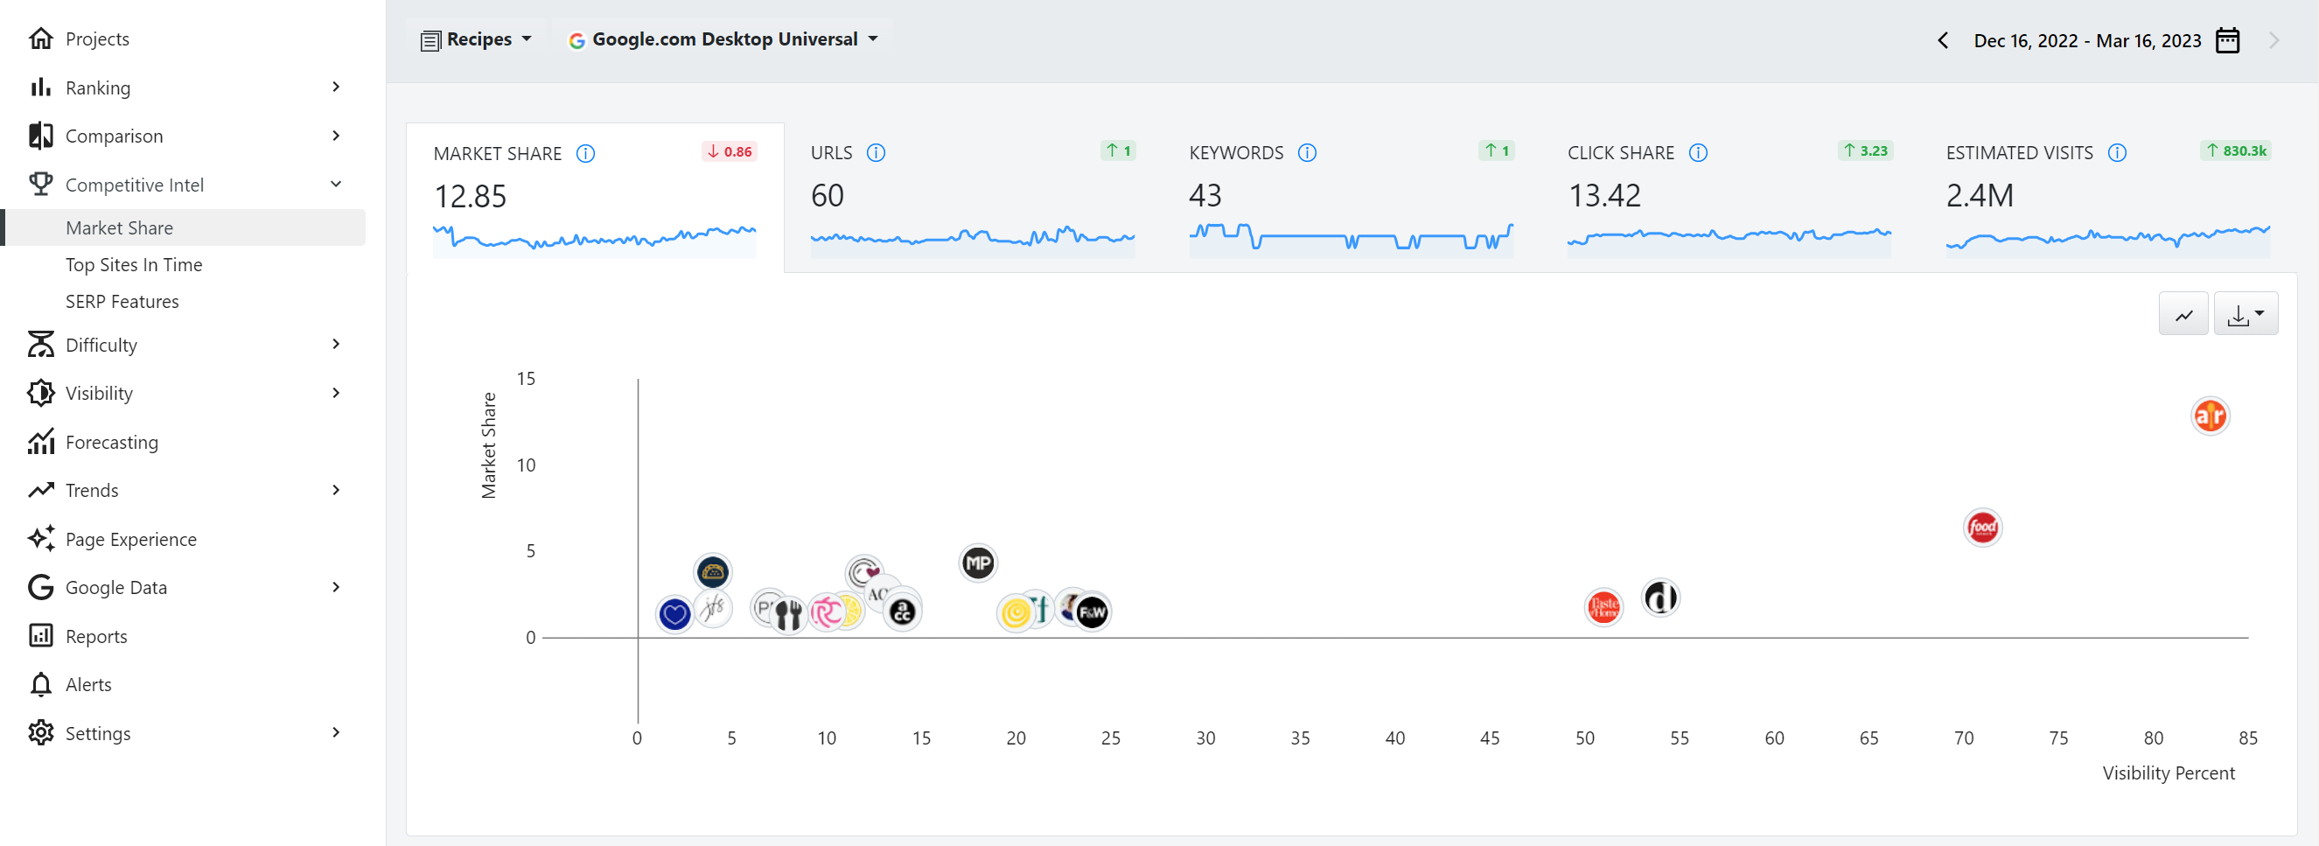Click the MP logo chart bubble
Image resolution: width=2319 pixels, height=846 pixels.
pos(978,563)
